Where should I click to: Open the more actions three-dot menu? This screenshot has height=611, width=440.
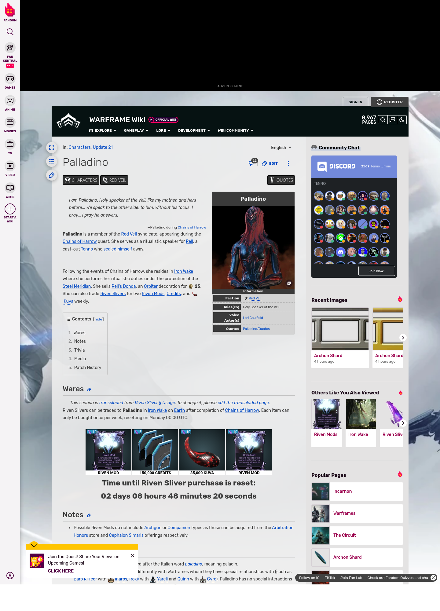[x=288, y=163]
